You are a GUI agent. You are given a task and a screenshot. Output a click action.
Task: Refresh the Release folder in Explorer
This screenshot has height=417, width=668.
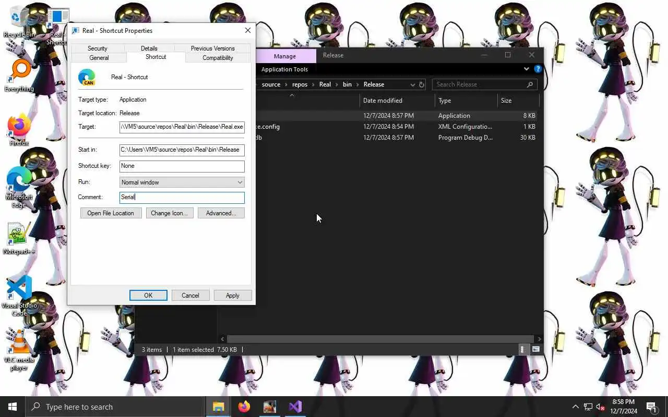(422, 84)
